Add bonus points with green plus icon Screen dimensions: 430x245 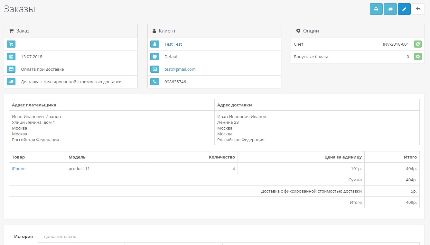[417, 57]
